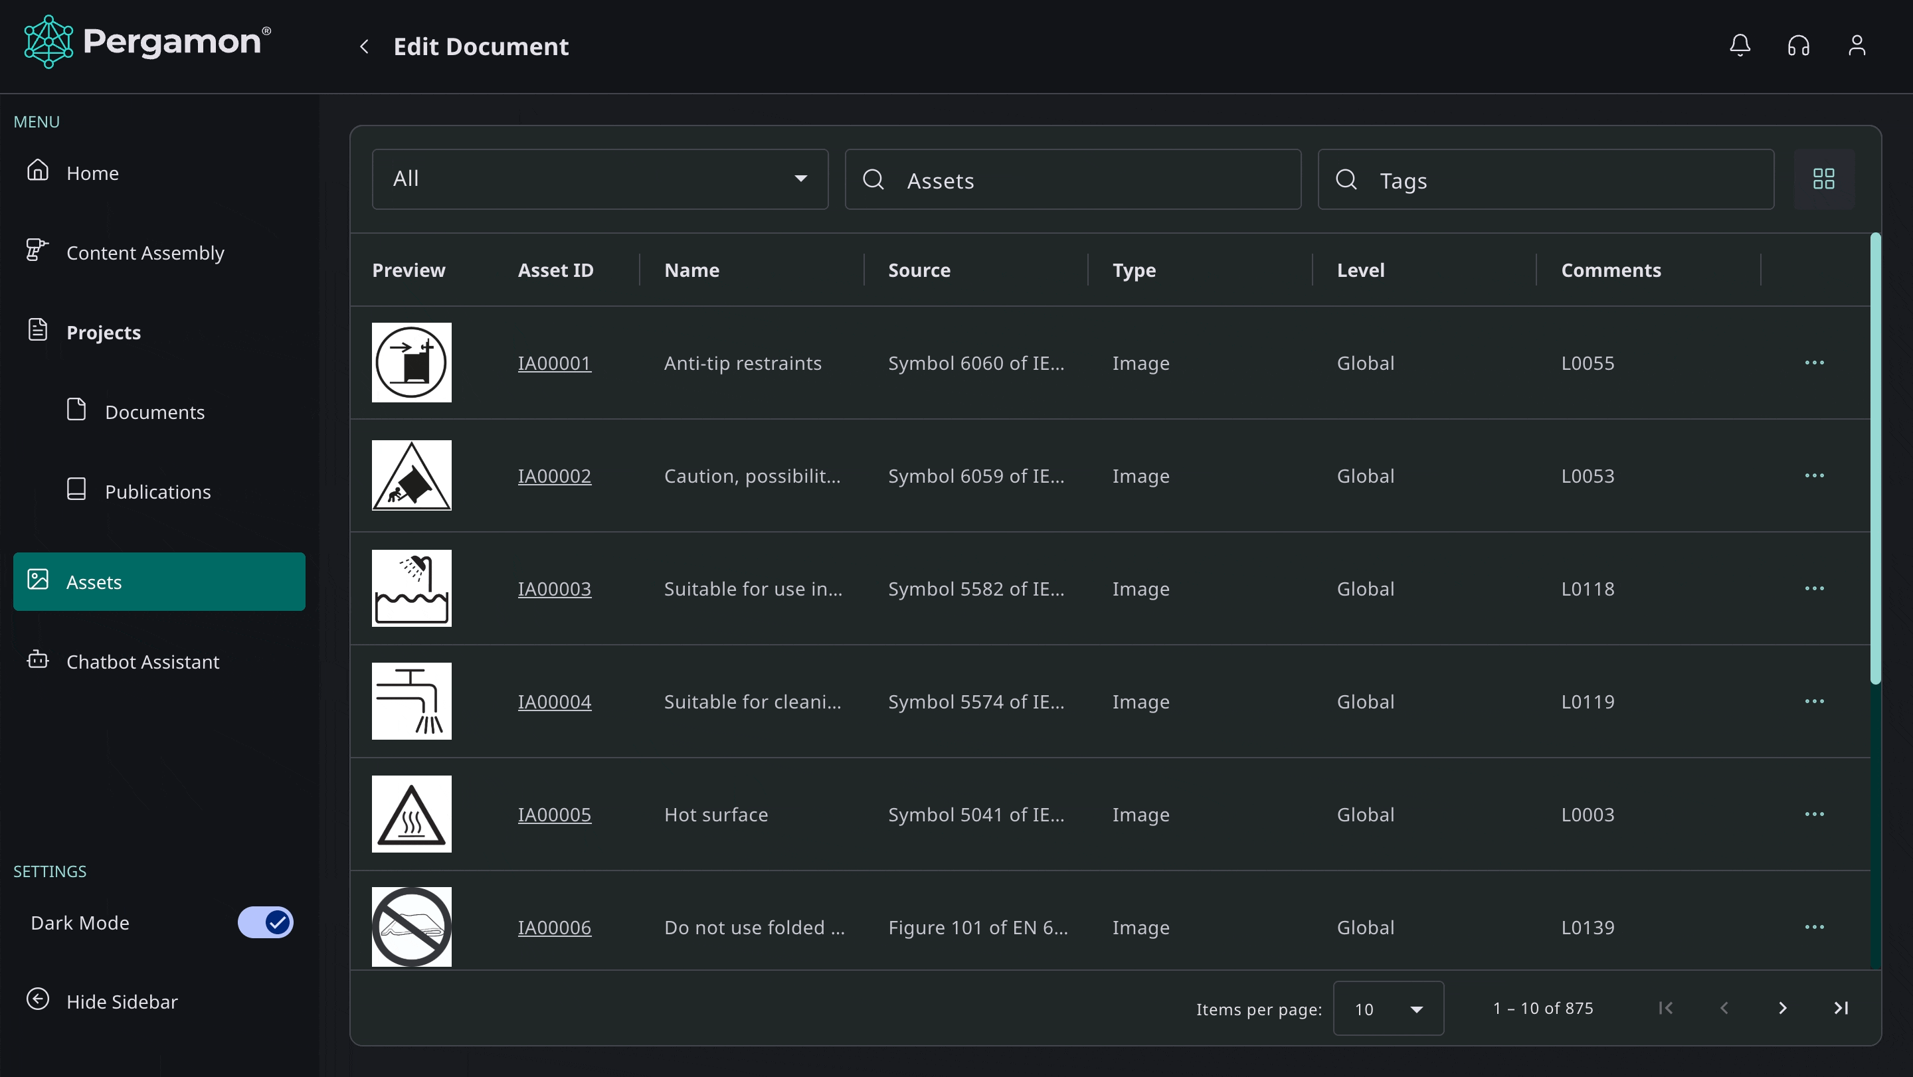Open Chatbot Assistant menu item
This screenshot has width=1913, height=1077.
(x=159, y=661)
